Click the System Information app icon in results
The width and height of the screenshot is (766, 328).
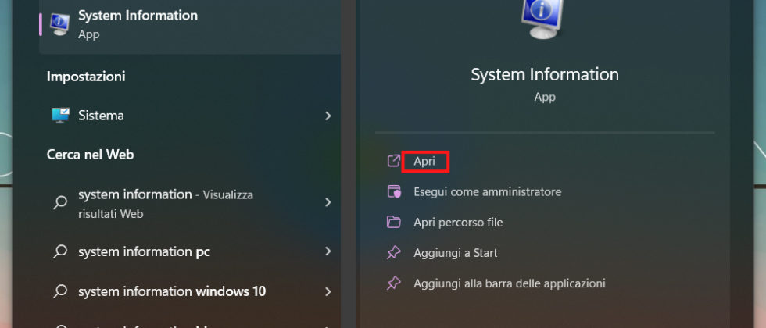click(x=60, y=23)
